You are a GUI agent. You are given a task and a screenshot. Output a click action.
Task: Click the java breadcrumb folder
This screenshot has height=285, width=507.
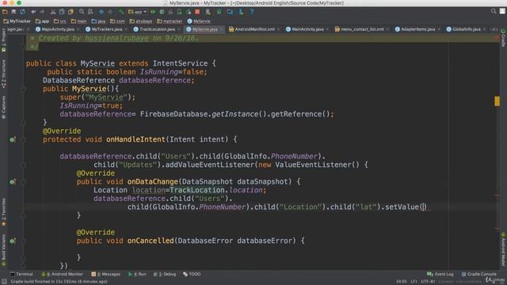[x=98, y=21]
